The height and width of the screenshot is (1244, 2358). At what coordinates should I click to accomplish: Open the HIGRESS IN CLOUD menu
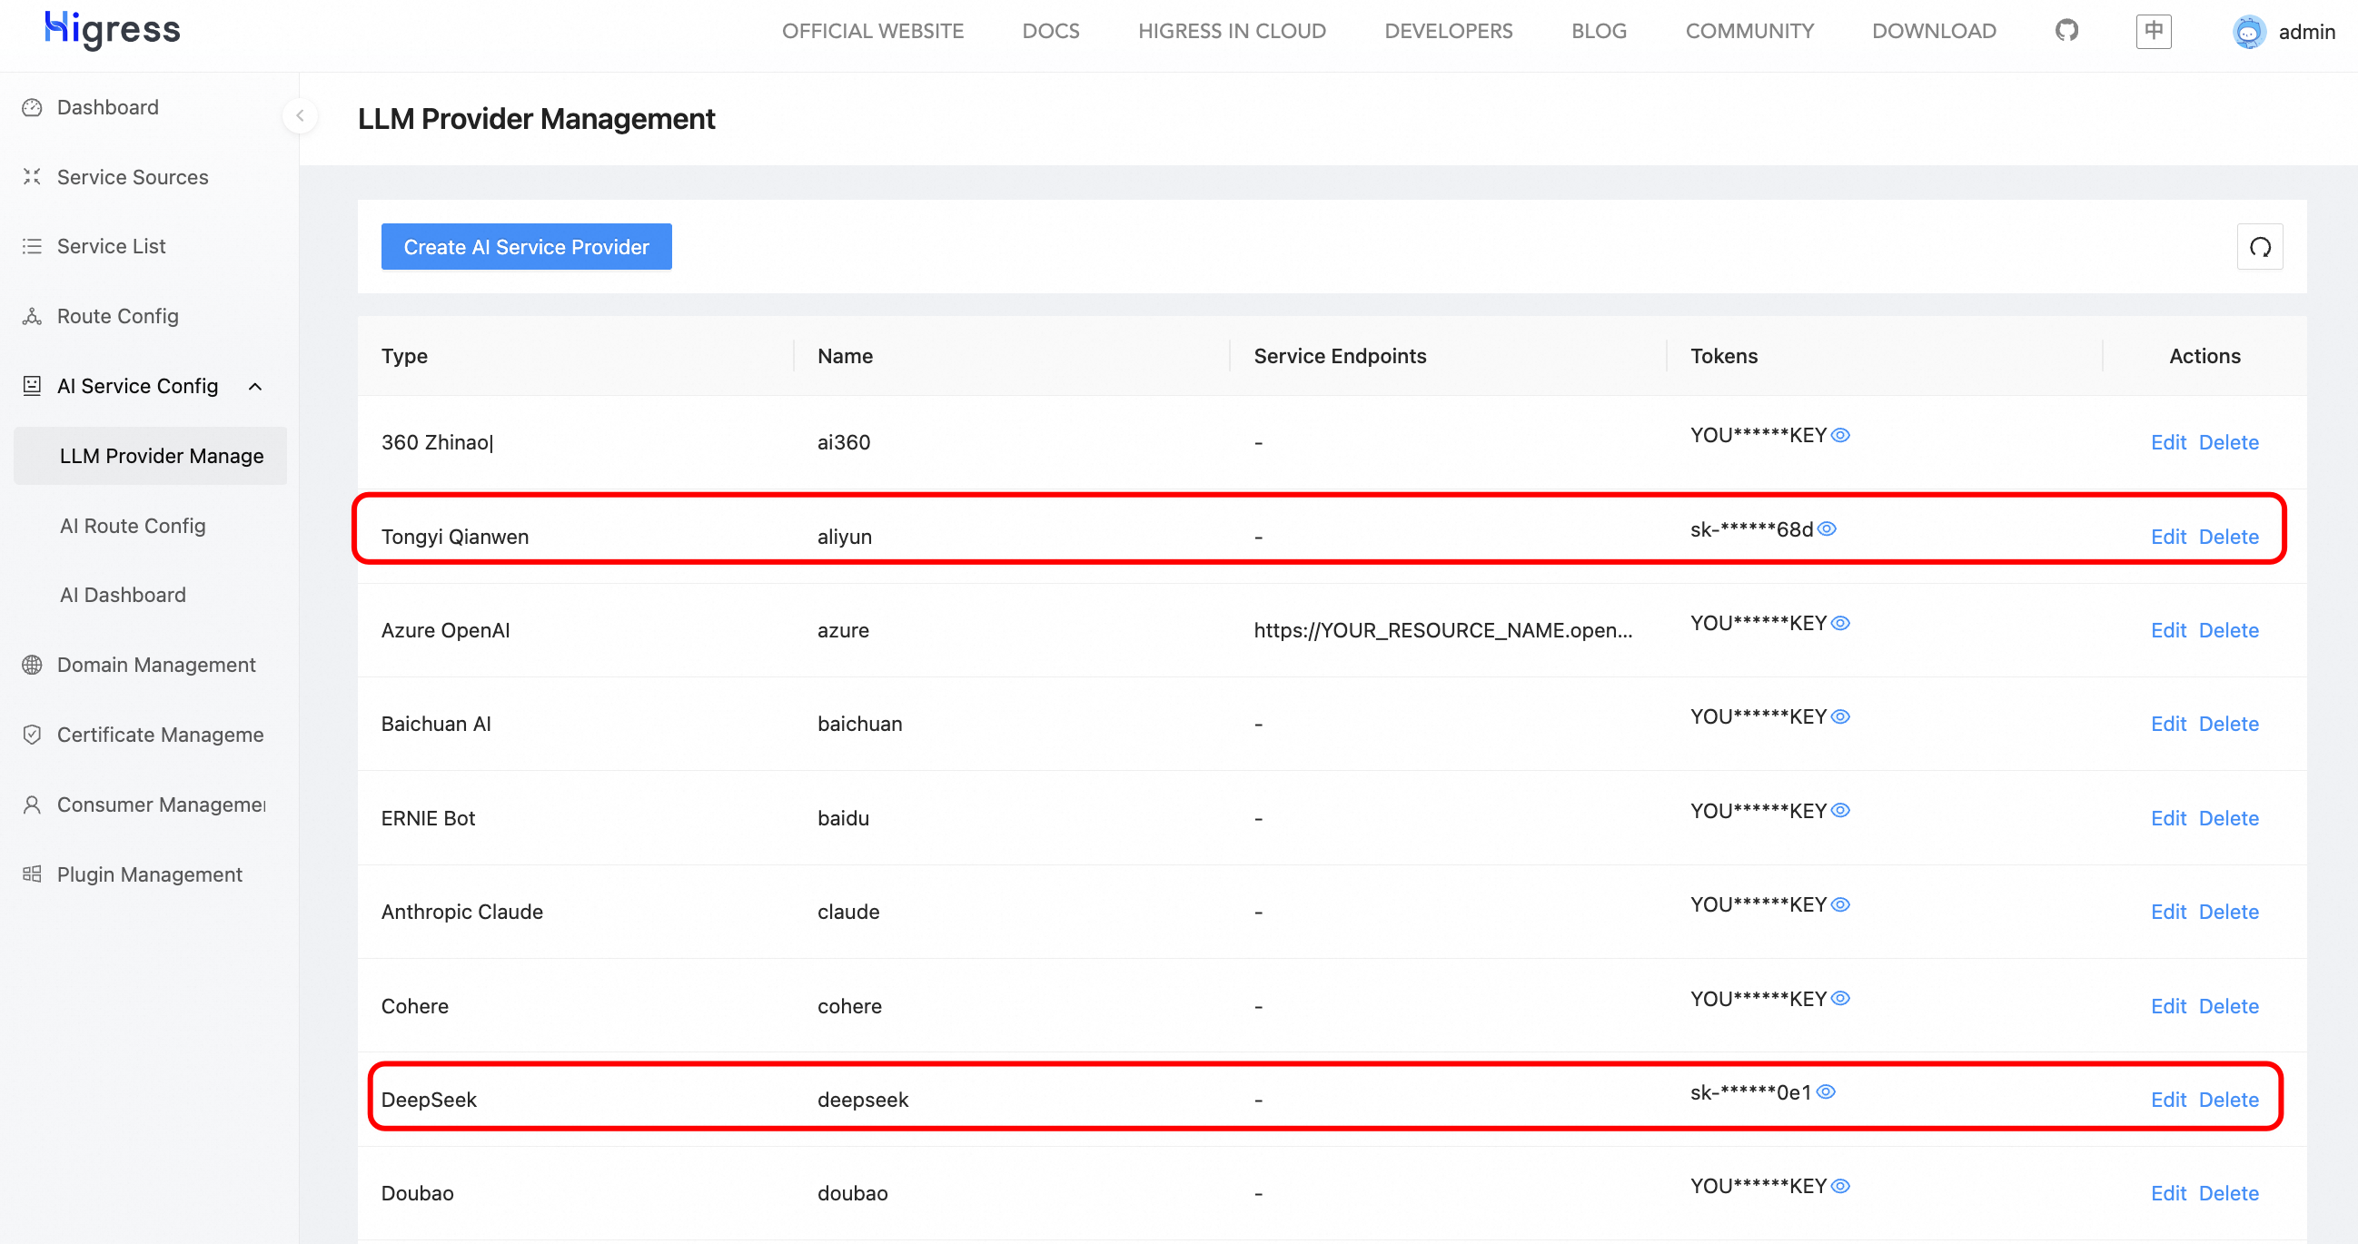coord(1231,31)
